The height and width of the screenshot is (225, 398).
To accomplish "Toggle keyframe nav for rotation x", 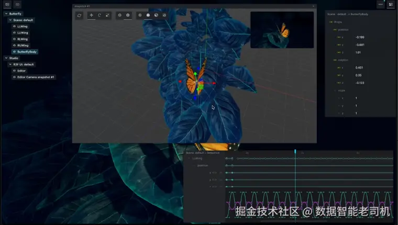I will click(339, 67).
